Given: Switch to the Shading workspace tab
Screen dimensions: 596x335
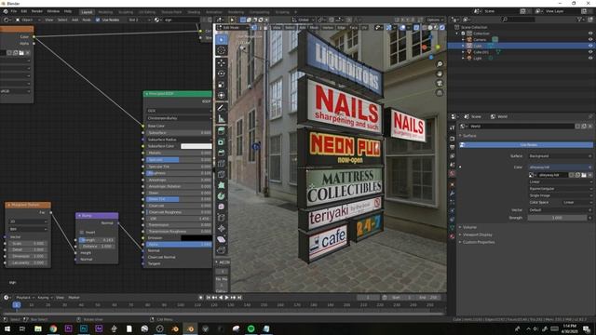Looking at the screenshot, I should pyautogui.click(x=194, y=12).
